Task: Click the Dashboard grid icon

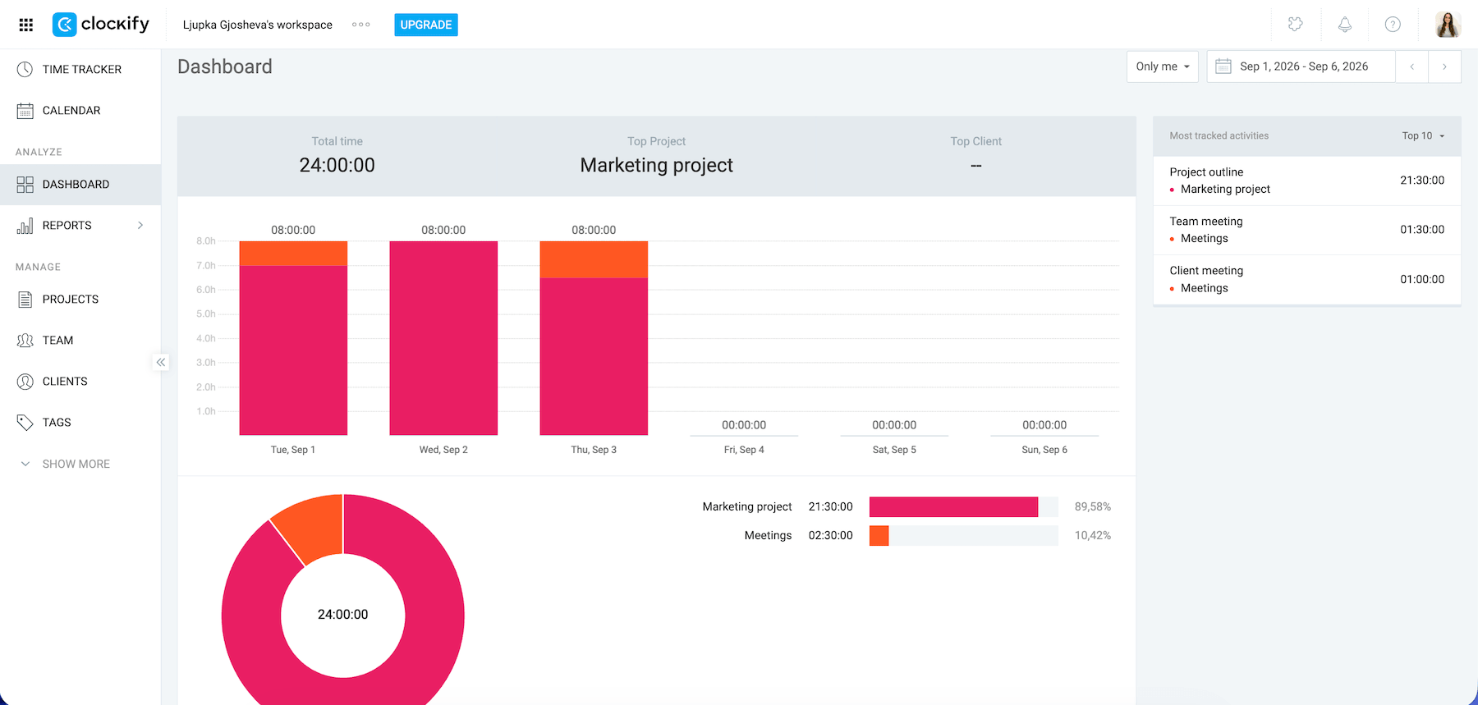Action: (x=25, y=185)
